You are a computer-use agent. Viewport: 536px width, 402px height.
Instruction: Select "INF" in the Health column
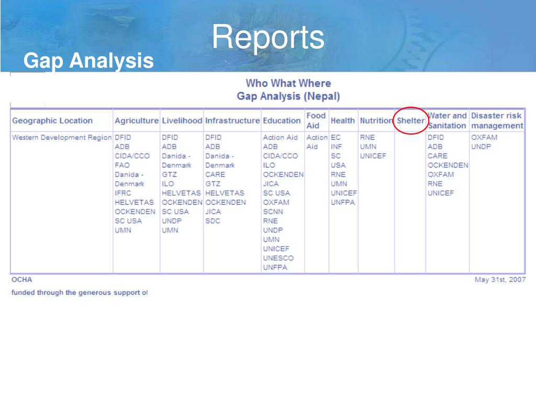point(336,147)
